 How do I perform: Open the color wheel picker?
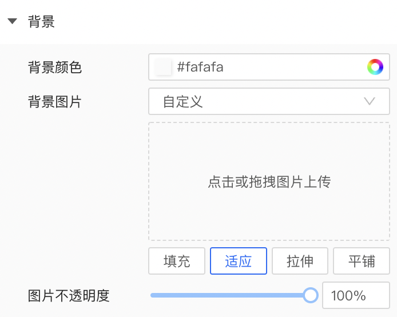[375, 67]
